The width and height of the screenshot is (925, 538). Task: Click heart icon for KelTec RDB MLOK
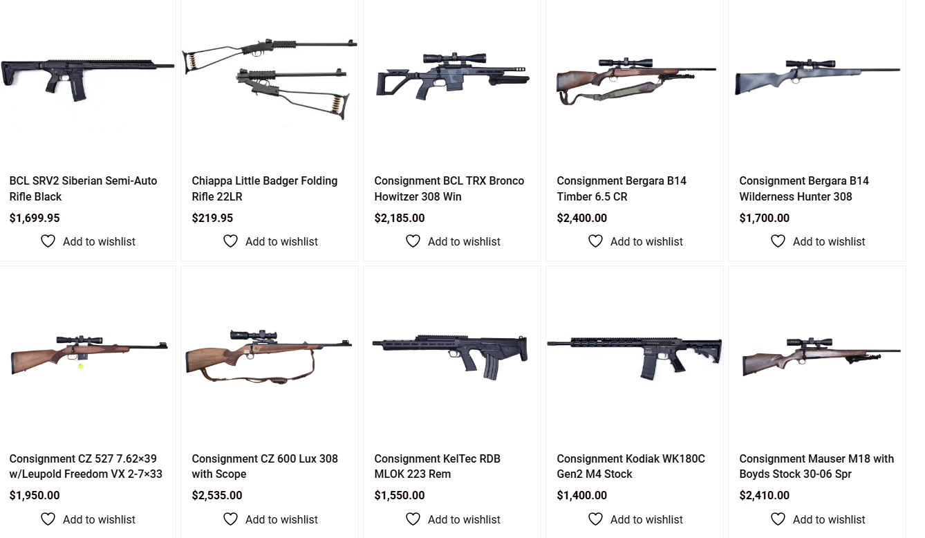(x=413, y=519)
